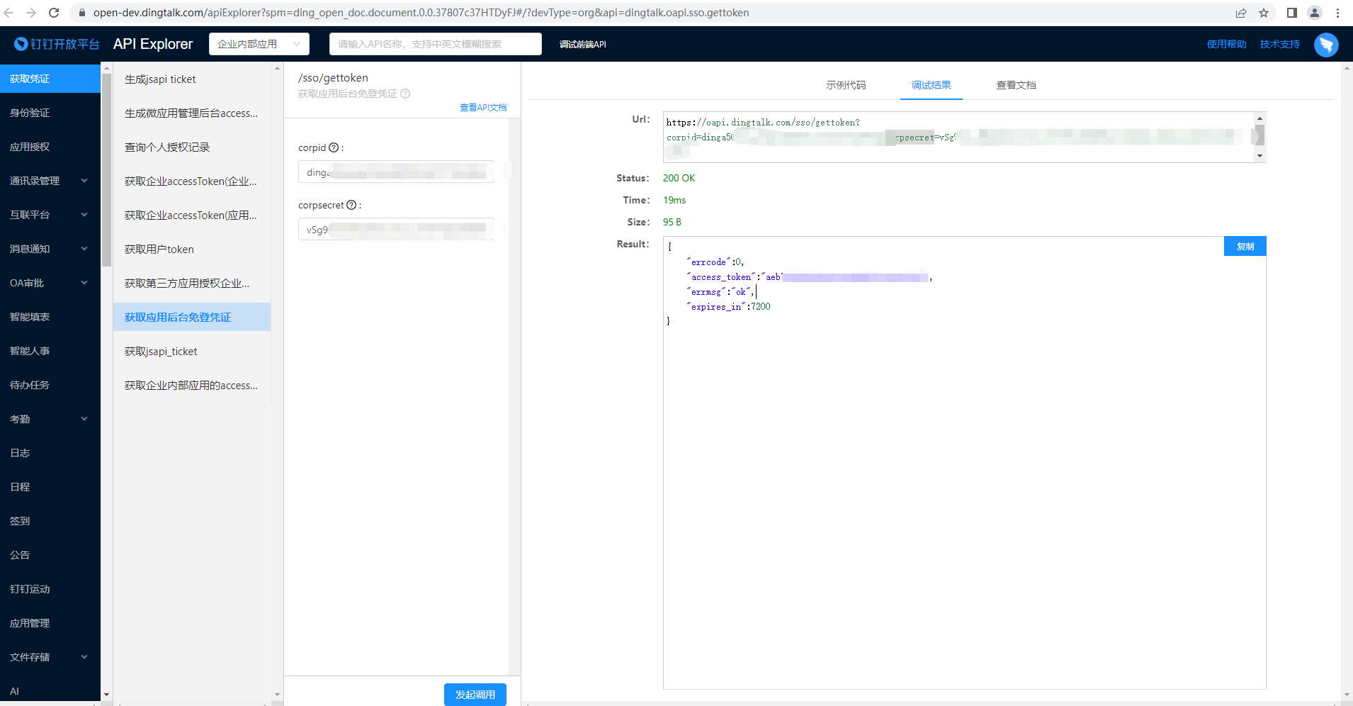Select 待办任务 in the left sidebar
This screenshot has width=1353, height=706.
tap(50, 385)
